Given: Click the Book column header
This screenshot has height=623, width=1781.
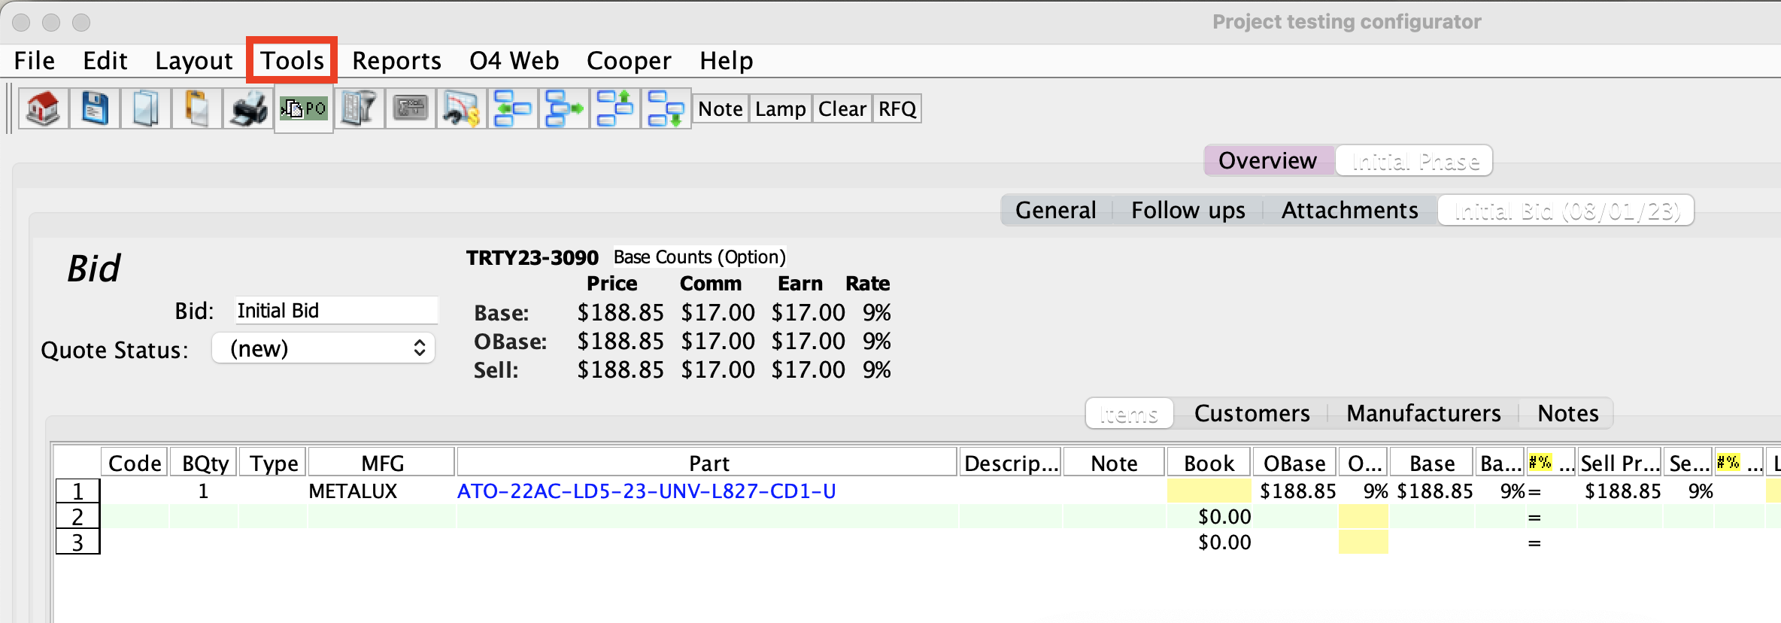Looking at the screenshot, I should 1209,463.
